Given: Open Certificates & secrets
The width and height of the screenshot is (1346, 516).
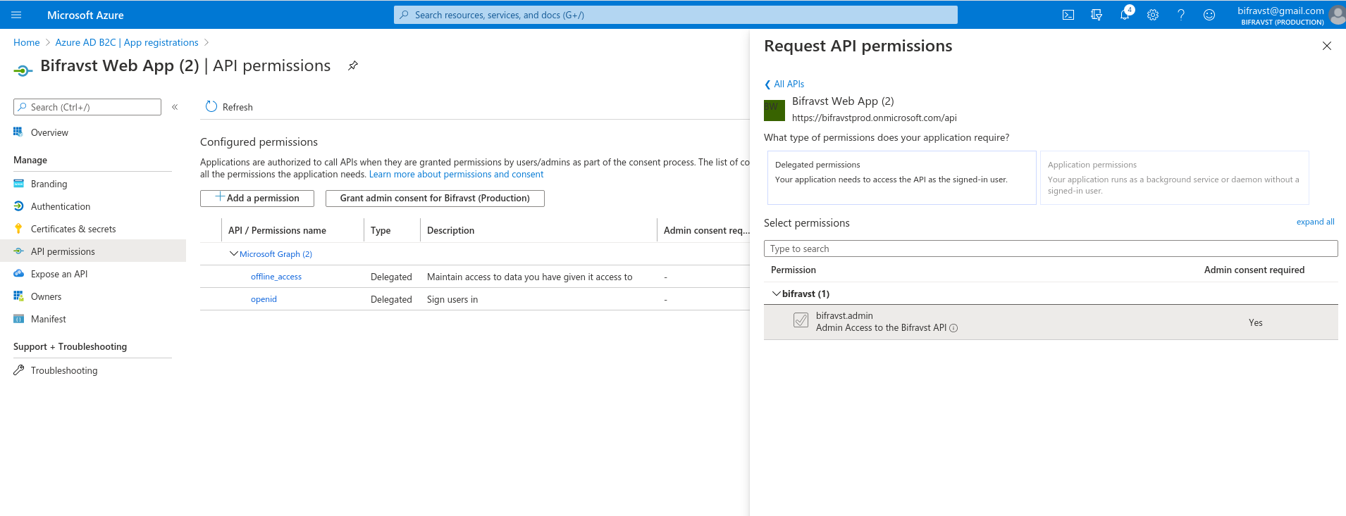Looking at the screenshot, I should 73,229.
